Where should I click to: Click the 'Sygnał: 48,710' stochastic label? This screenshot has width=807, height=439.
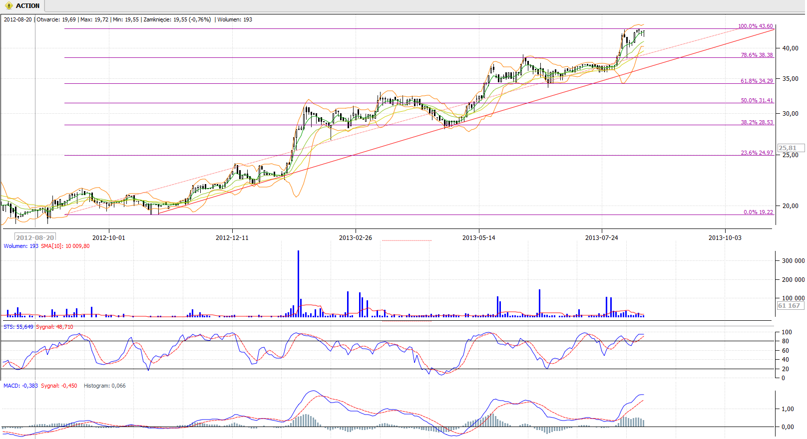coord(54,327)
